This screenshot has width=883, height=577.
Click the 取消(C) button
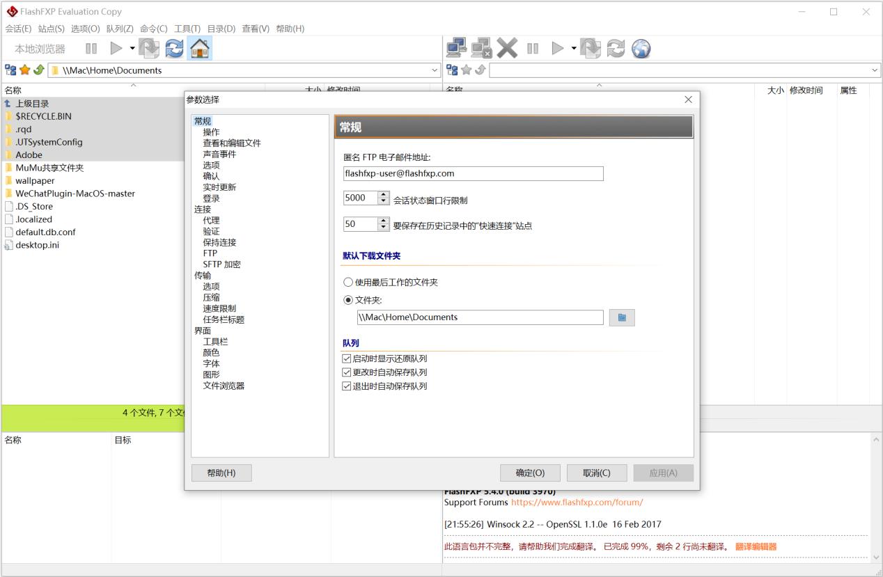click(596, 473)
